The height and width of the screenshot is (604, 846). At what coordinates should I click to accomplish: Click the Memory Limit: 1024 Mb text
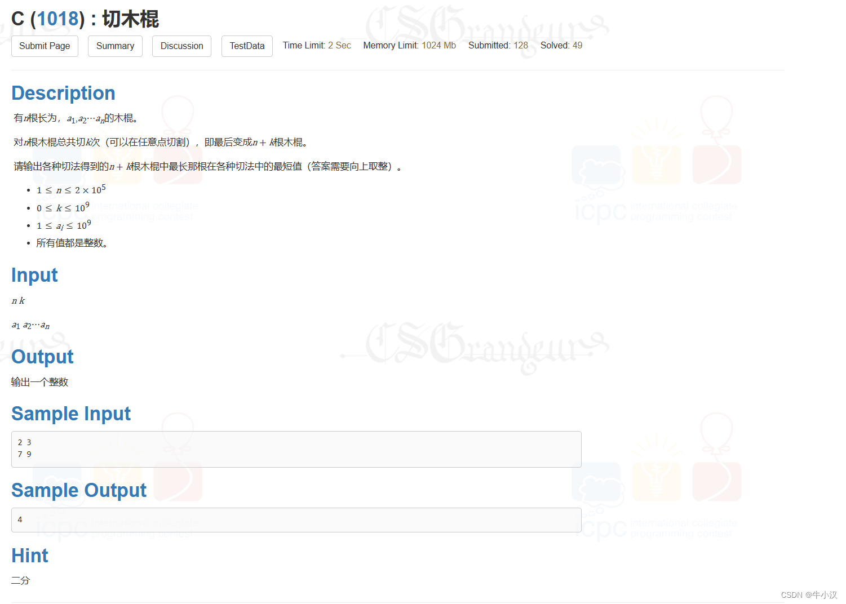pyautogui.click(x=410, y=46)
